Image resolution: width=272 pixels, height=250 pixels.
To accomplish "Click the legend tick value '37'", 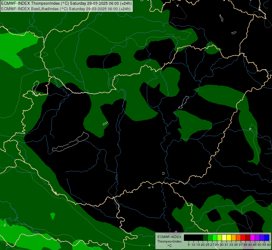I will click(241, 245).
